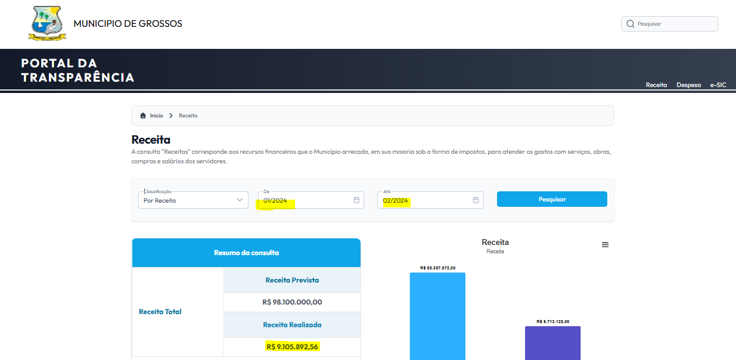Click the Receita chart title
This screenshot has width=736, height=360.
pos(495,242)
